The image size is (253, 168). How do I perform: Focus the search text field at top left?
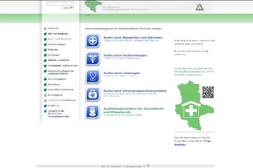60,3
